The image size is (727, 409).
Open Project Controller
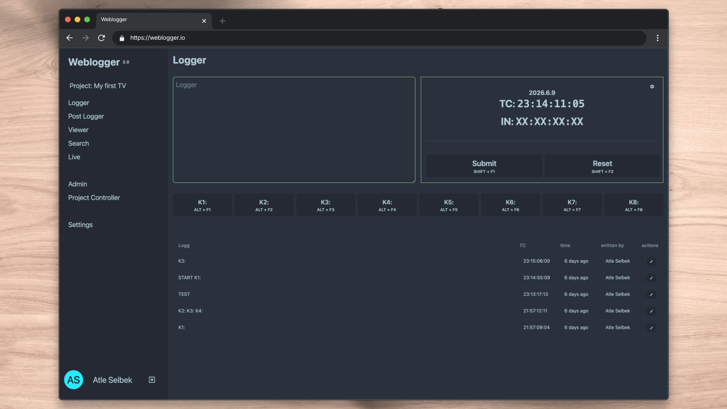94,198
